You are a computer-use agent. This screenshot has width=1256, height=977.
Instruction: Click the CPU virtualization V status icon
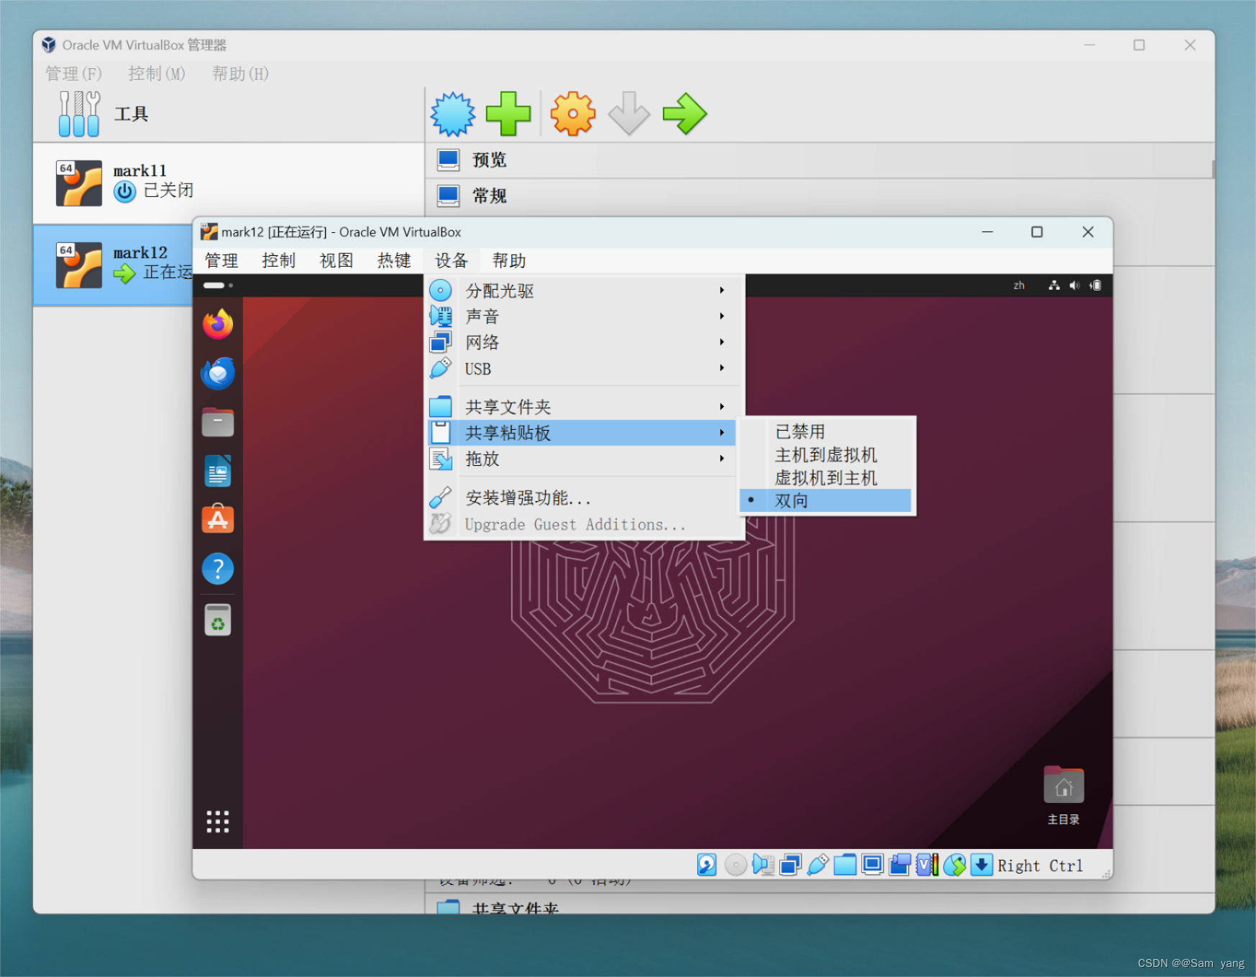tap(927, 865)
